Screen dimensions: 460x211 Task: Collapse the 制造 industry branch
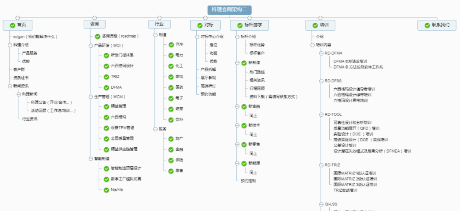coord(155,35)
